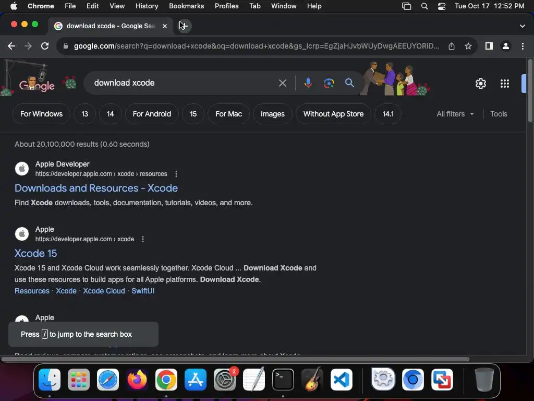Image resolution: width=534 pixels, height=401 pixels.
Task: Open System Settings with the red badge
Action: click(225, 380)
